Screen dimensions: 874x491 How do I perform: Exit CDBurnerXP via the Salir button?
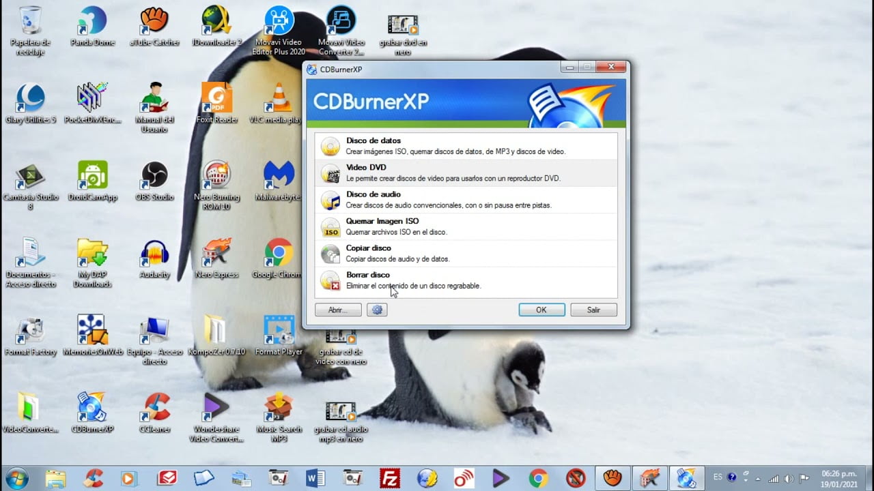click(593, 310)
